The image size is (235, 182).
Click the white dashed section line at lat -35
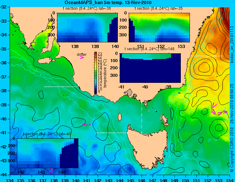[x=206, y=56]
